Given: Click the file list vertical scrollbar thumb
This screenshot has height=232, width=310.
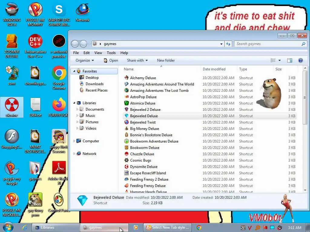Looking at the screenshot, I should 305,98.
